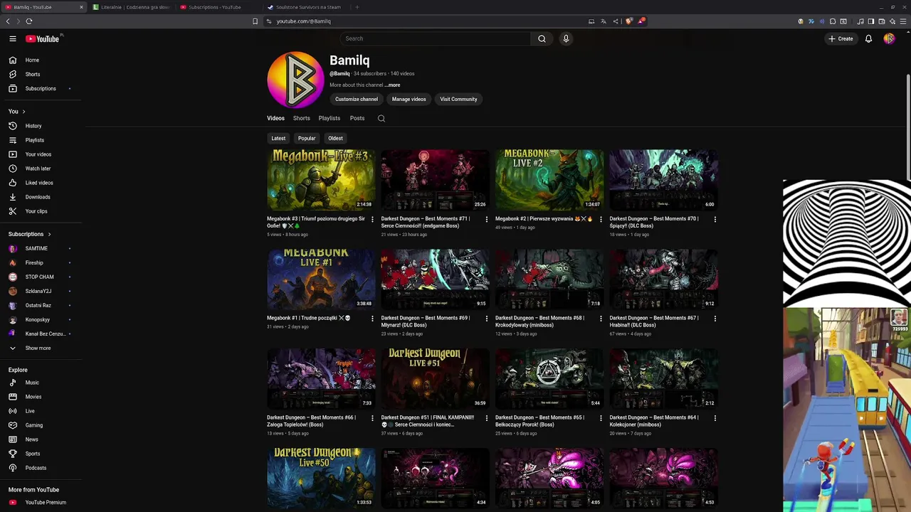The height and width of the screenshot is (512, 911).
Task: Open a new browser tab with plus
Action: tap(357, 7)
